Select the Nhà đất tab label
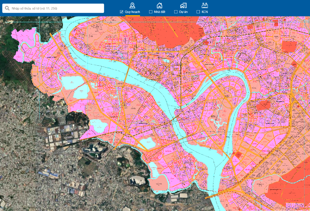Image resolution: width=310 pixels, height=211 pixels. [160, 12]
